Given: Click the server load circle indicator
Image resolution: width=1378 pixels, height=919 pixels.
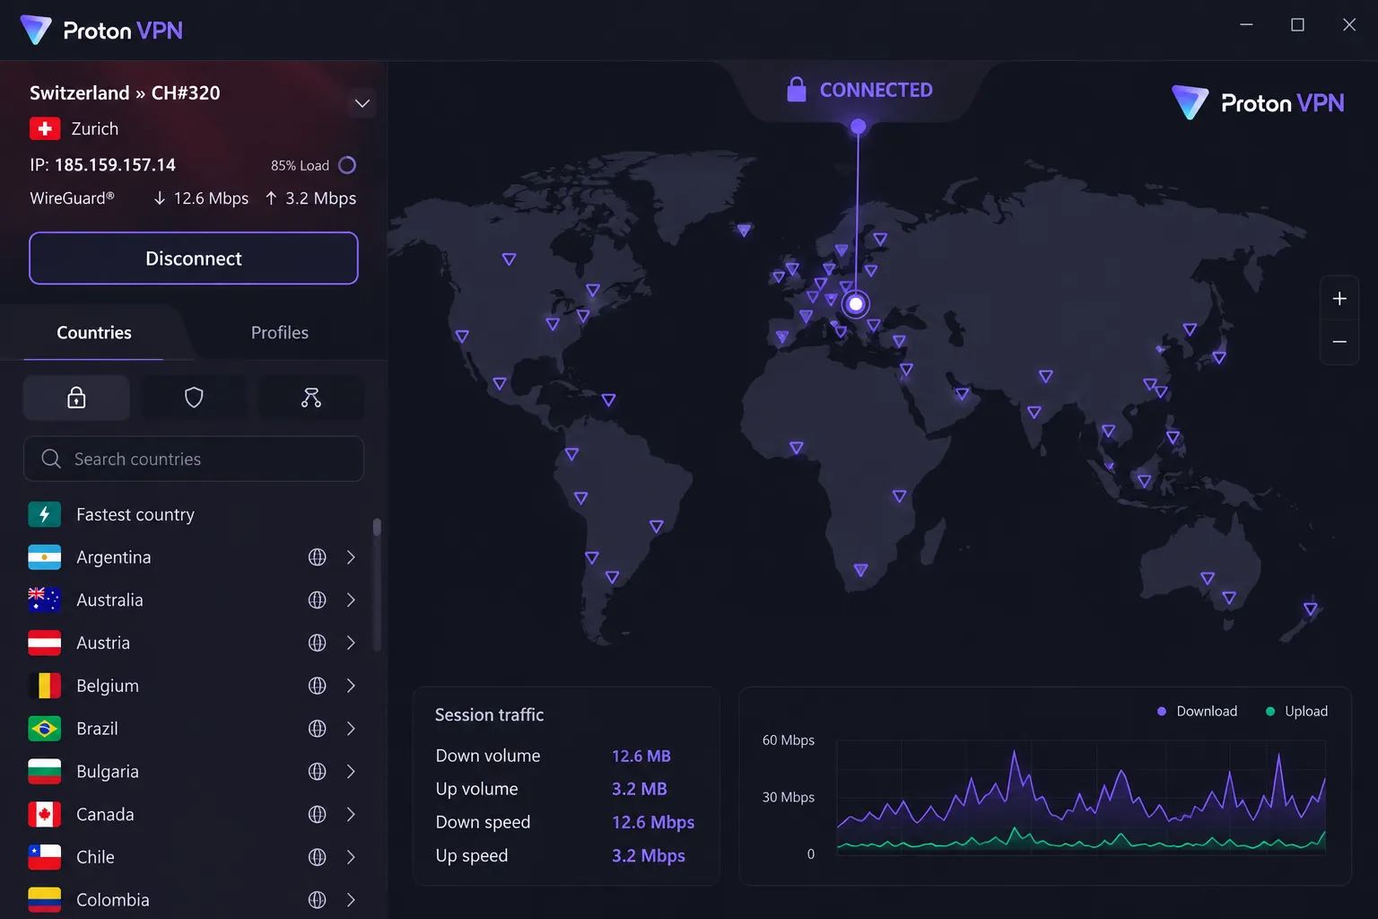Looking at the screenshot, I should point(347,165).
